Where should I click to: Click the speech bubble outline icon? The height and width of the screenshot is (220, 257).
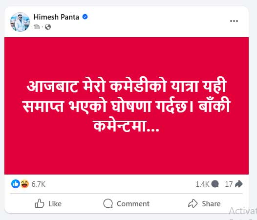click(108, 203)
